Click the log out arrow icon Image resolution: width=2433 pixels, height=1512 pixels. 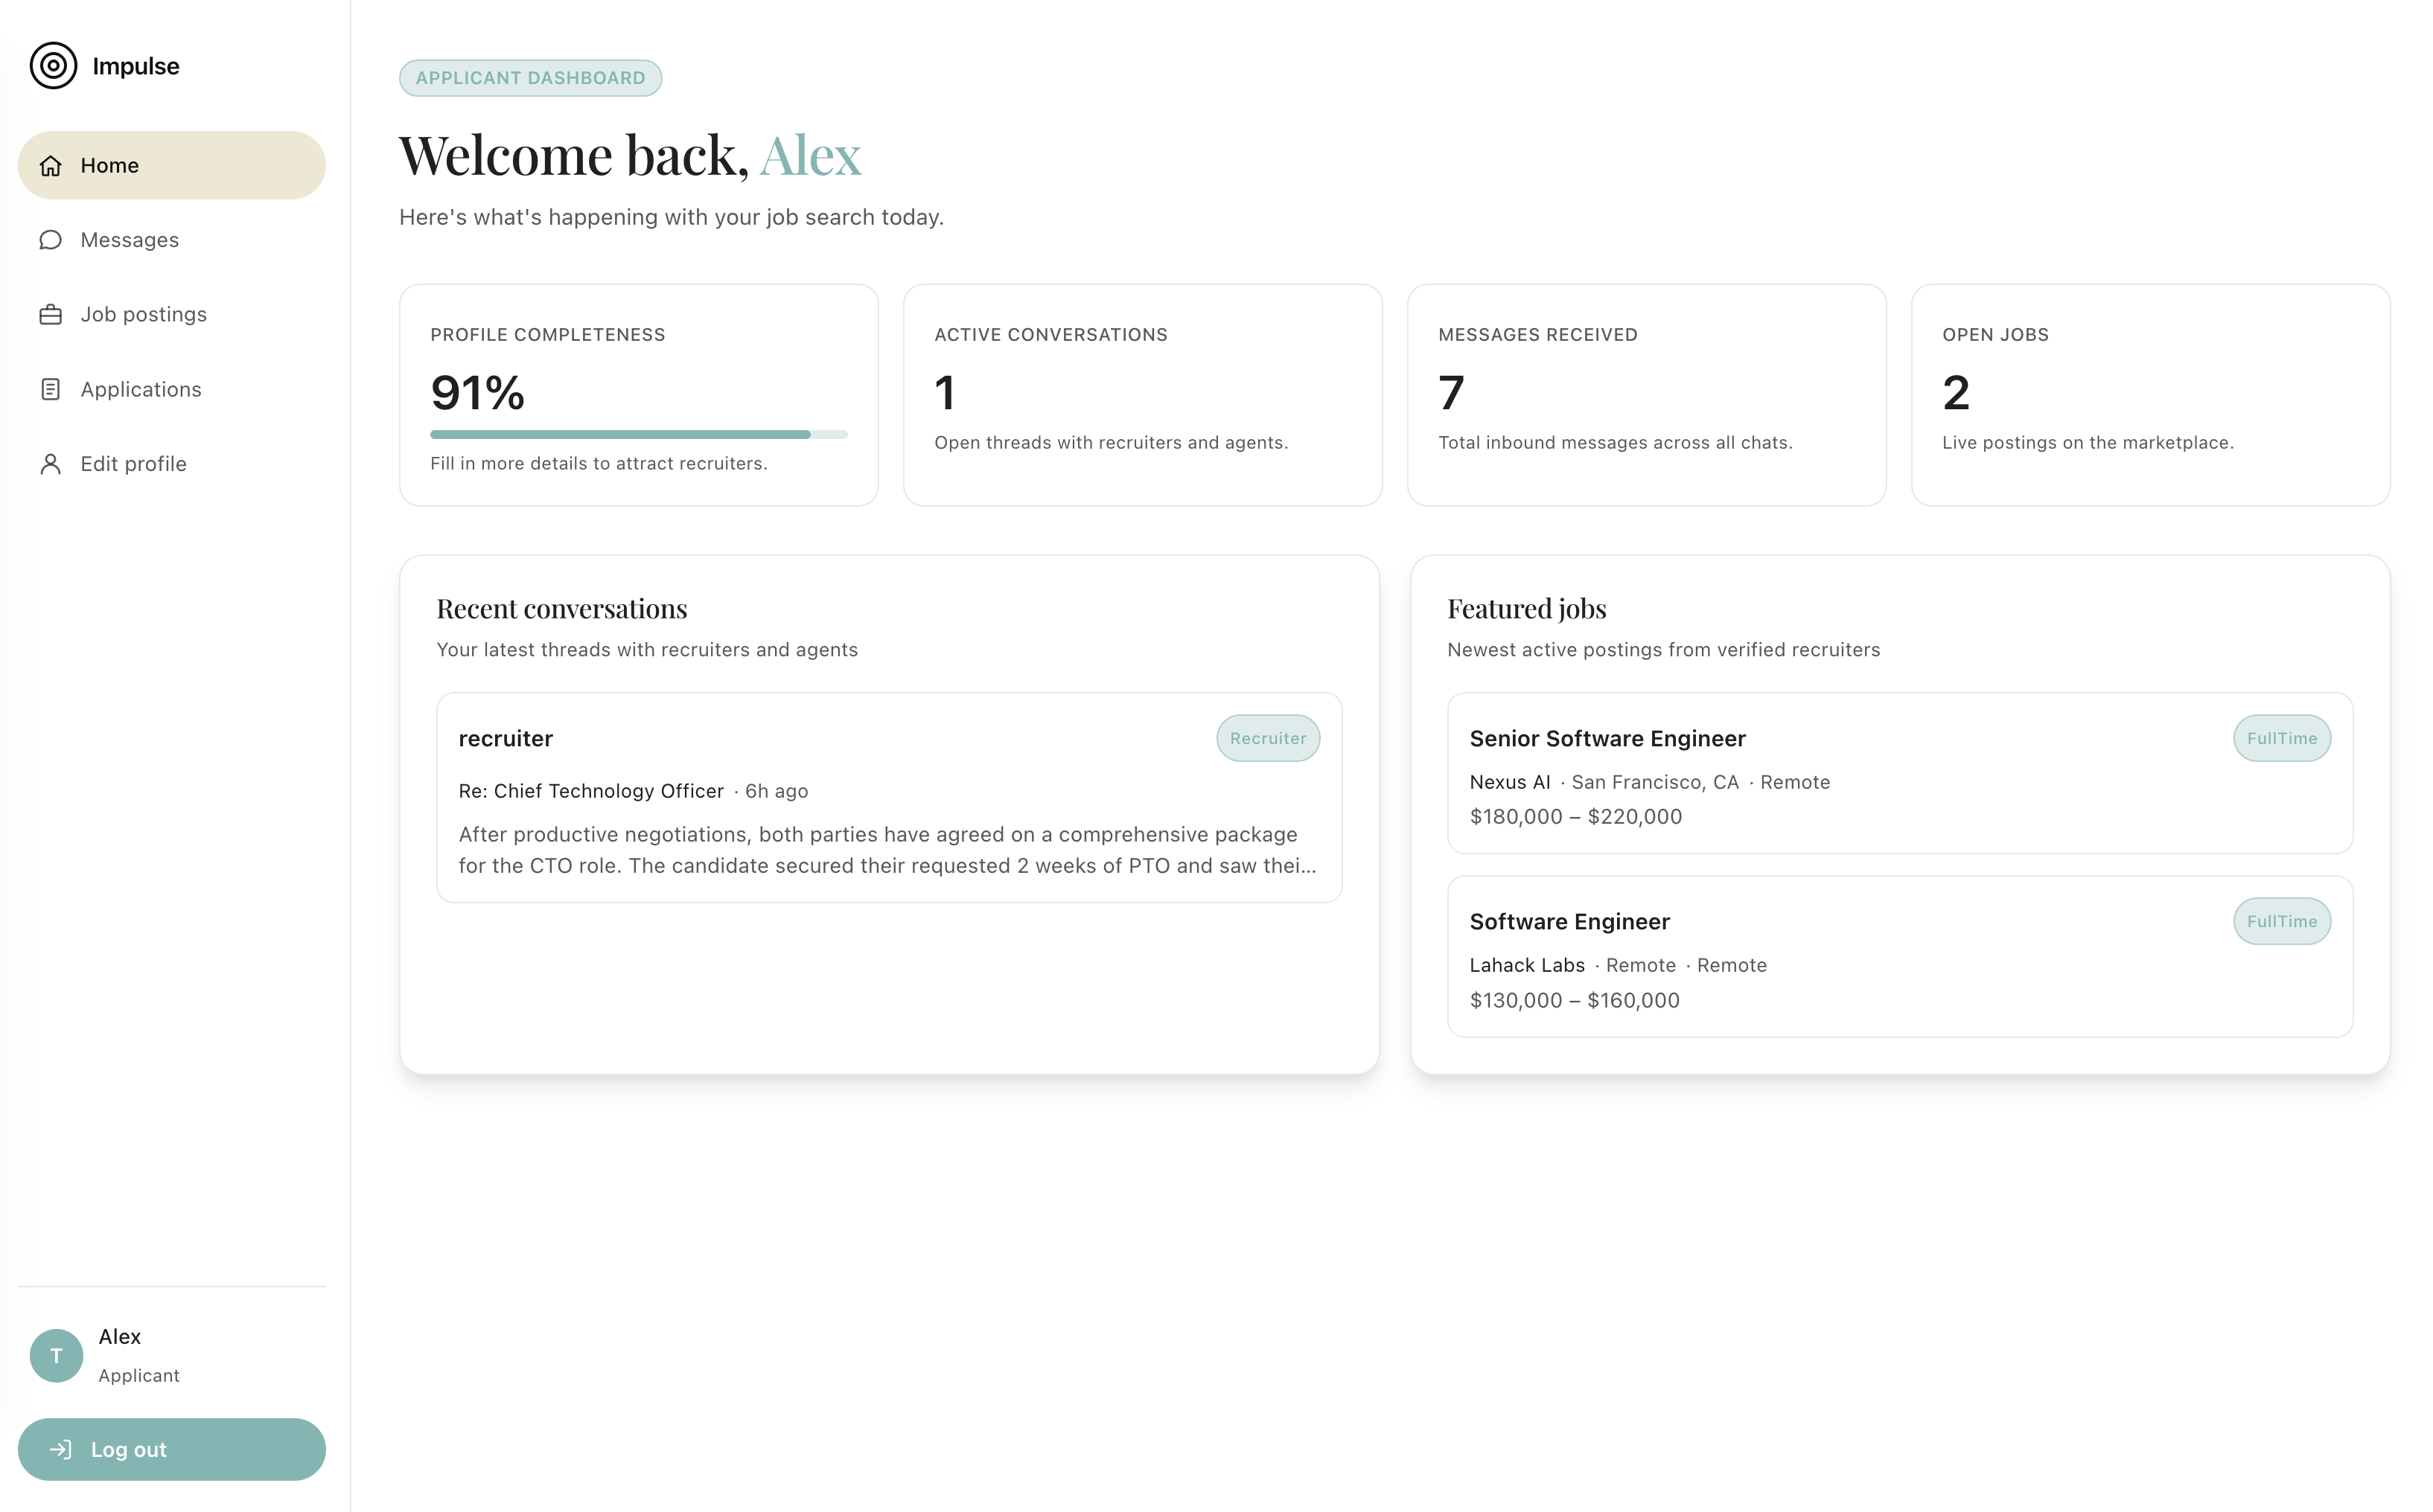click(x=61, y=1449)
